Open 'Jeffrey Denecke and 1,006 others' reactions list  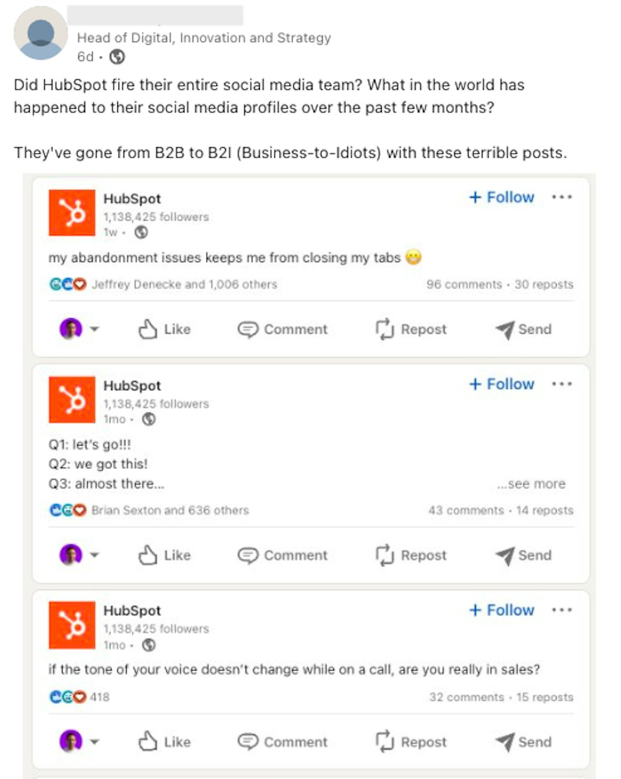coord(184,285)
